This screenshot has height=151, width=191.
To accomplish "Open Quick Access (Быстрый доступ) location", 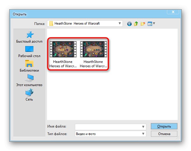I will click(29, 37).
